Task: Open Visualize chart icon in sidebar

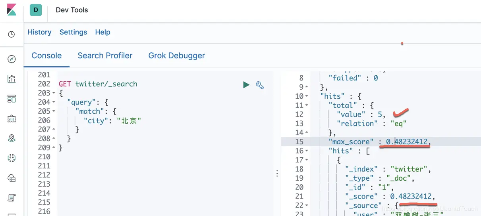Action: click(12, 79)
